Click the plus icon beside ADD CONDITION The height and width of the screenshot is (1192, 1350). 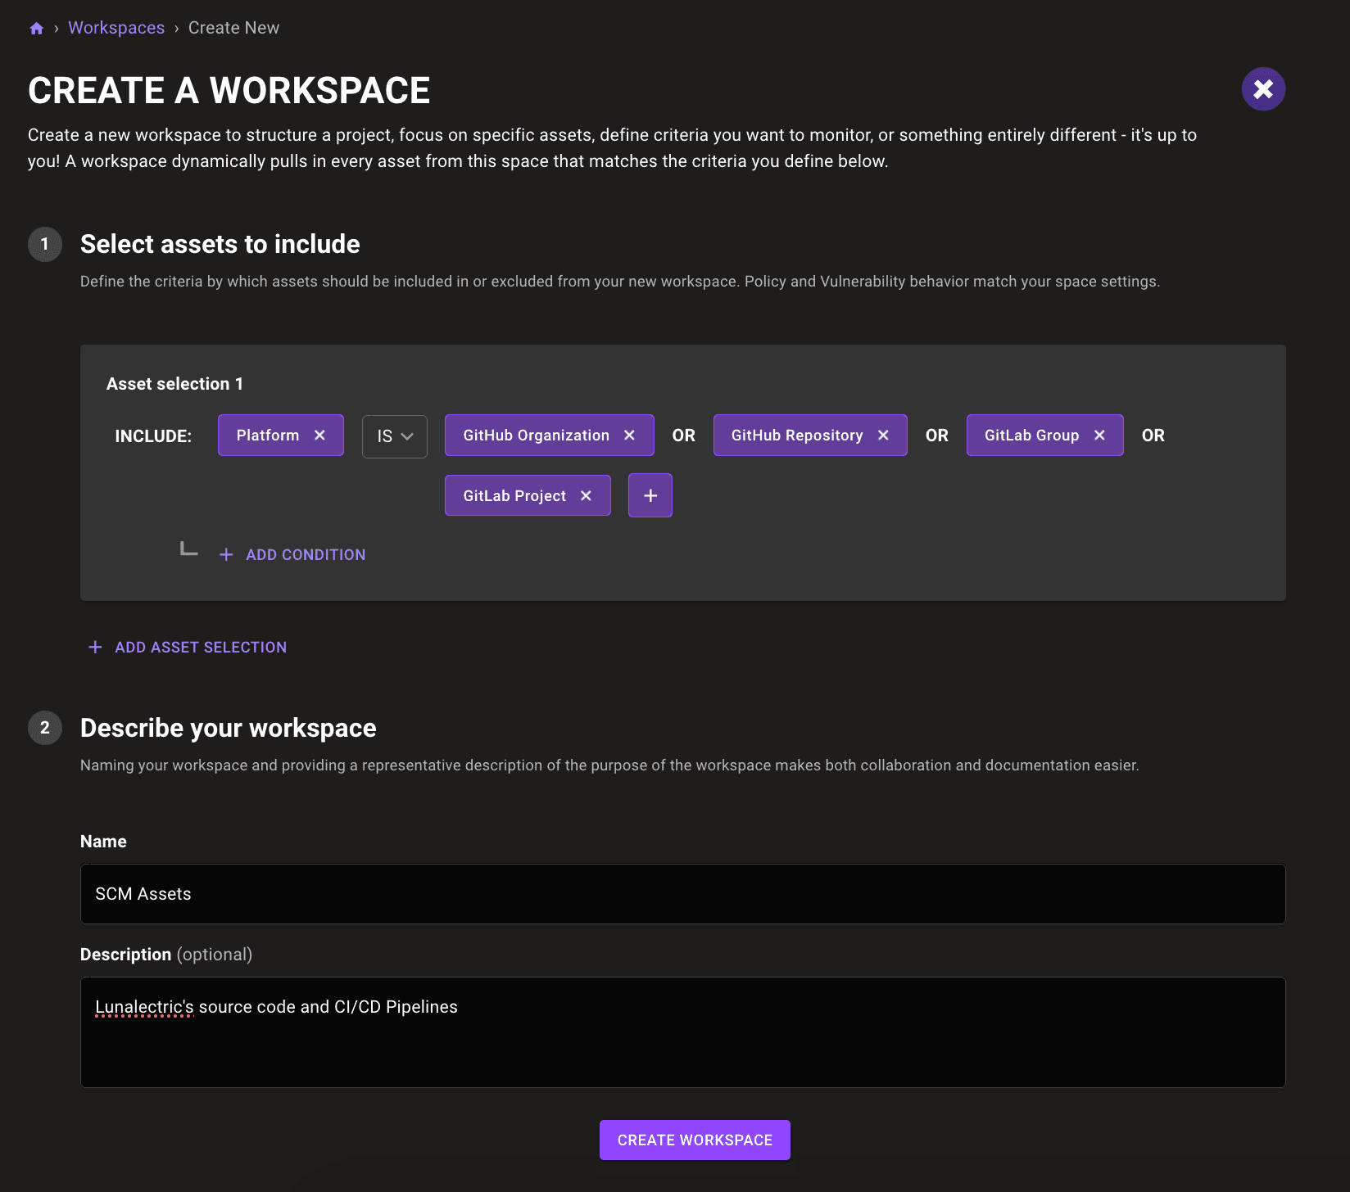tap(226, 554)
